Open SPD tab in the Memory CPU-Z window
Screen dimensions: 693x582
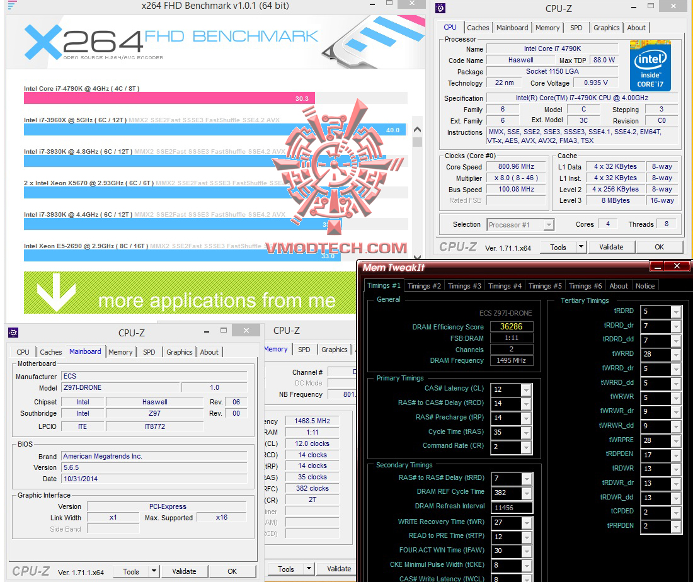pos(304,350)
